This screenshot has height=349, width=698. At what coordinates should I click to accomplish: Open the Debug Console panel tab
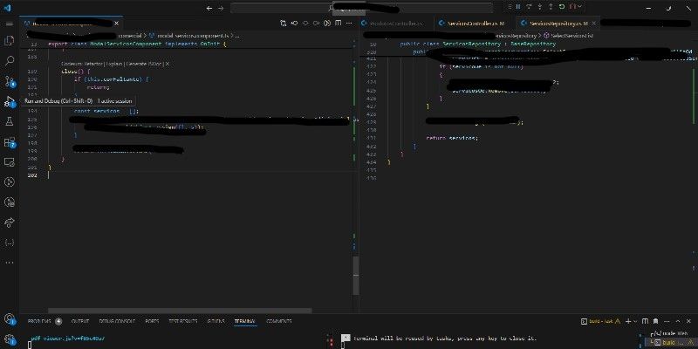pos(117,321)
